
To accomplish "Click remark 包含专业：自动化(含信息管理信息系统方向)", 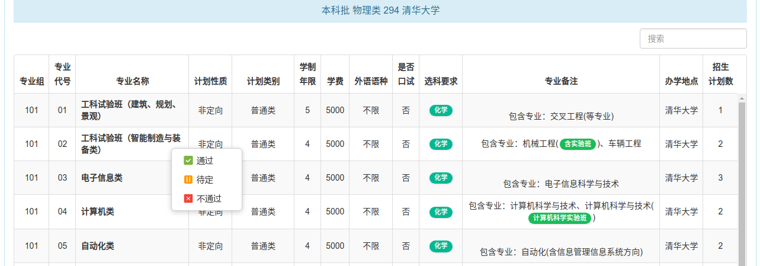I will pos(561,252).
